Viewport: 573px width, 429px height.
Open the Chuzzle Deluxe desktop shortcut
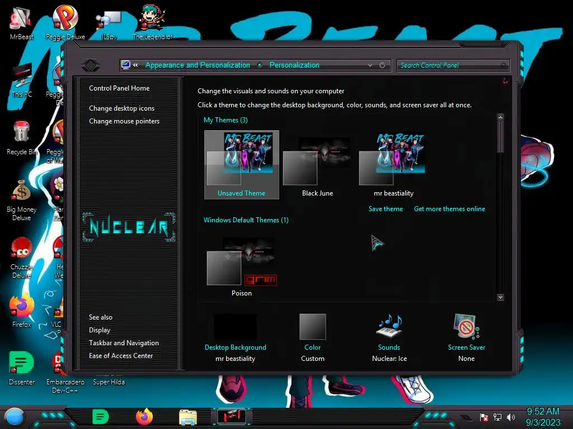pyautogui.click(x=22, y=258)
